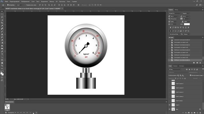Image resolution: width=204 pixels, height=114 pixels.
Task: Select the Rectangular Marquee tool
Action: pos(2,14)
